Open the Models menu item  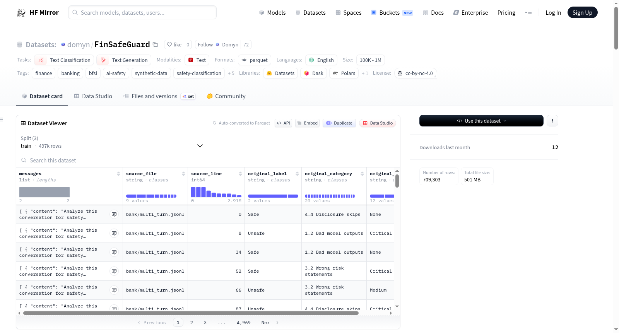(x=272, y=12)
